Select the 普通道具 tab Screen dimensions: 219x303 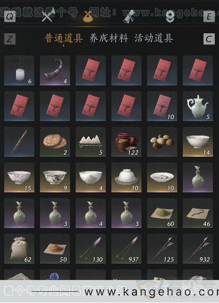(64, 38)
